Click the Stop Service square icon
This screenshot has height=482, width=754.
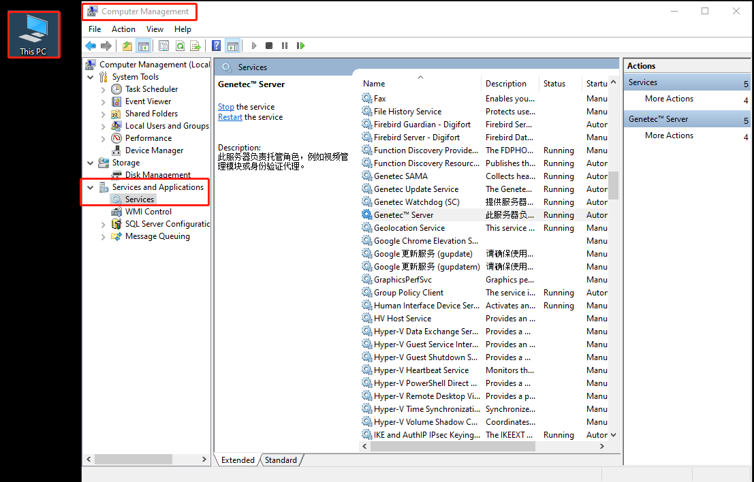tap(269, 46)
